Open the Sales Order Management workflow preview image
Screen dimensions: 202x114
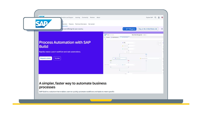point(133,53)
